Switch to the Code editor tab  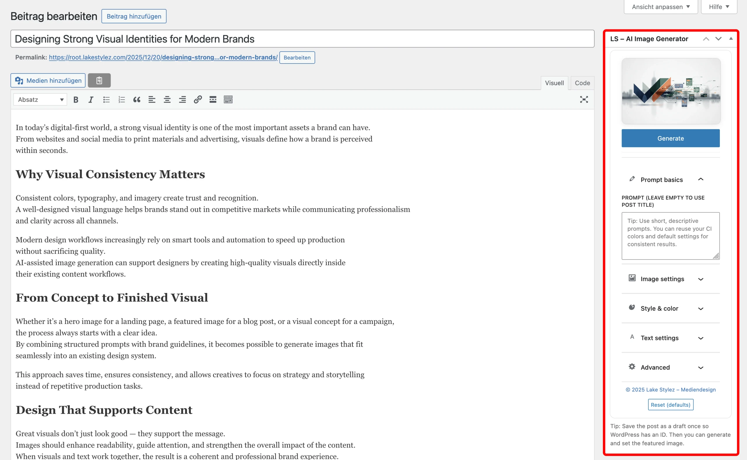[582, 83]
